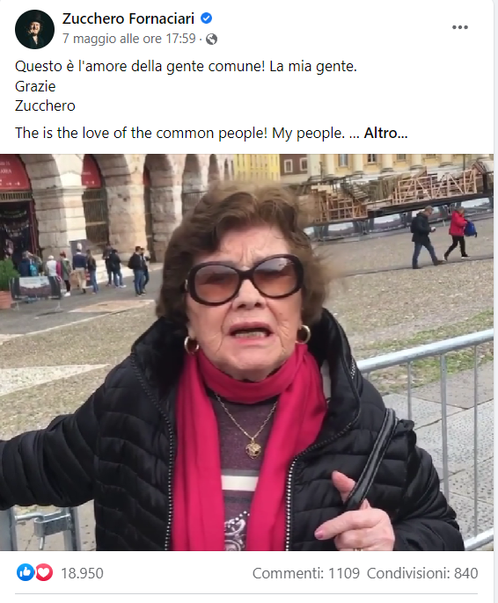Click the woman's sunglasses in the video

click(x=245, y=280)
